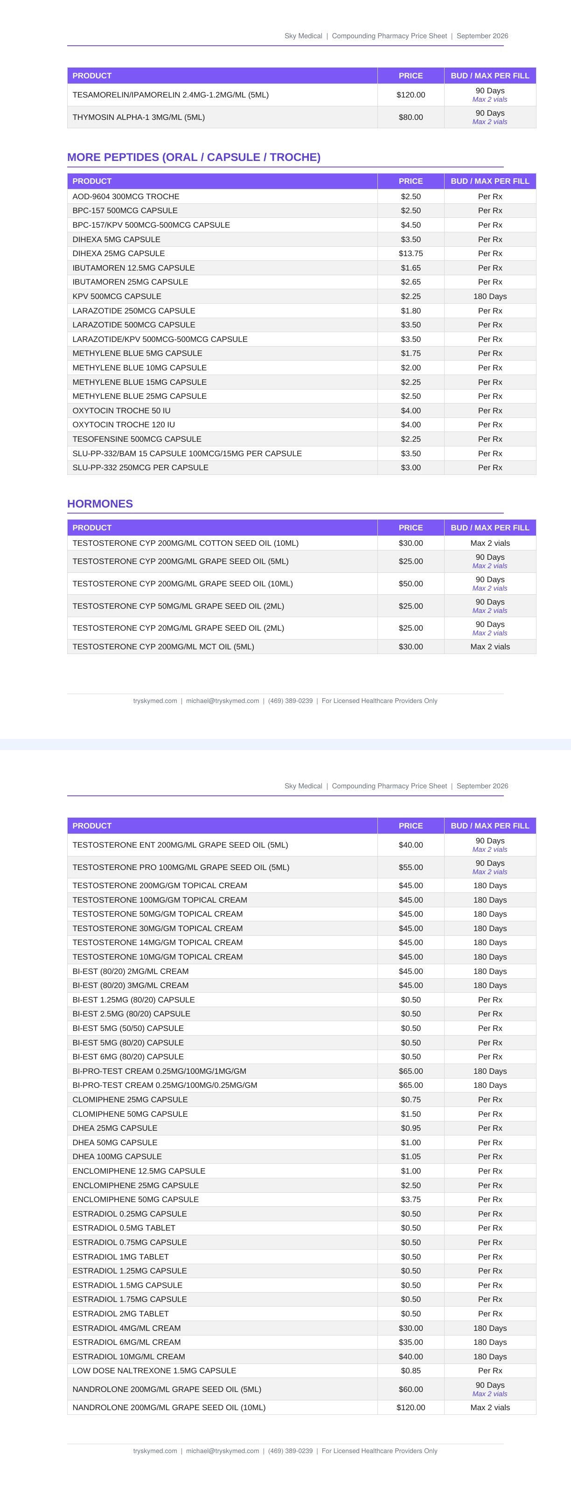Click METHYLENE BLUE 15MG CAPSULE name

click(139, 382)
